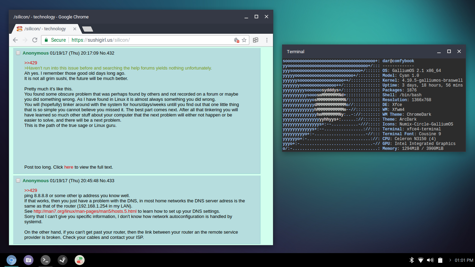Open the blocked cookies indicator in address bar
Image resolution: width=475 pixels, height=267 pixels.
(237, 40)
